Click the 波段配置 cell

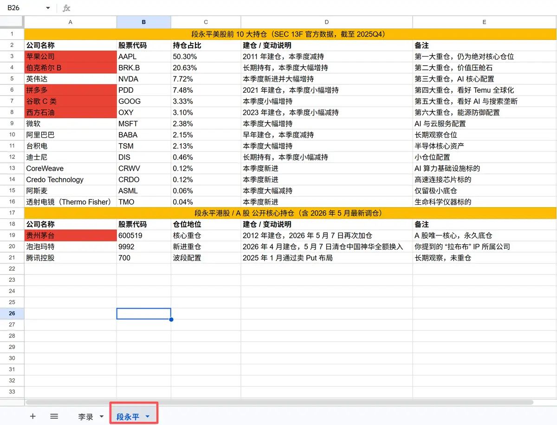pyautogui.click(x=206, y=258)
